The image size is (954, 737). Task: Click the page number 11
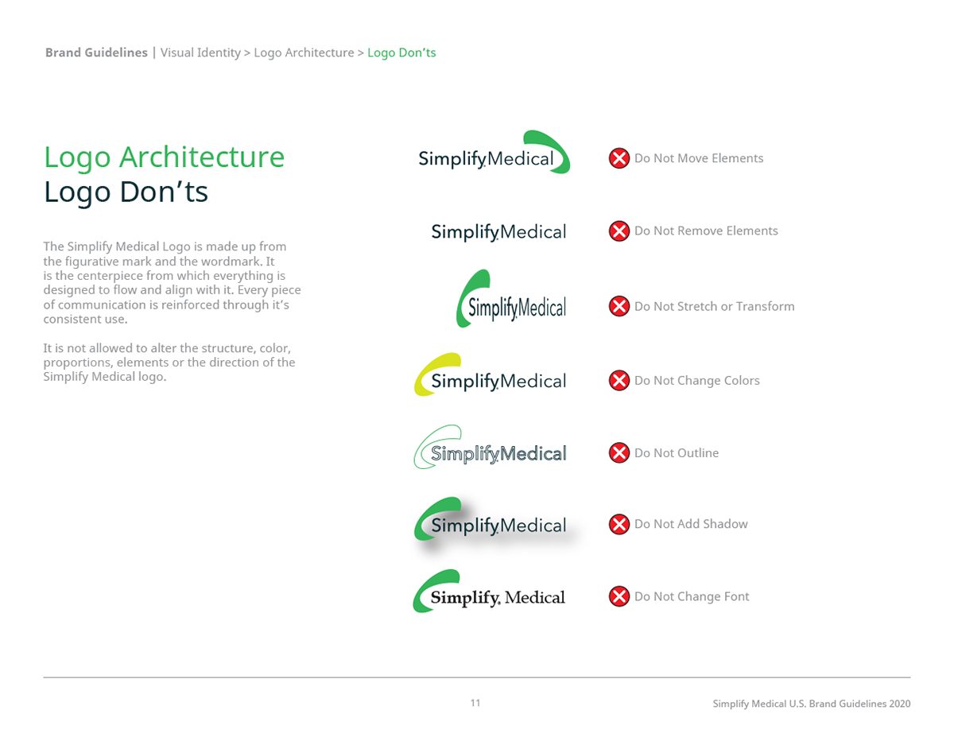pyautogui.click(x=475, y=703)
